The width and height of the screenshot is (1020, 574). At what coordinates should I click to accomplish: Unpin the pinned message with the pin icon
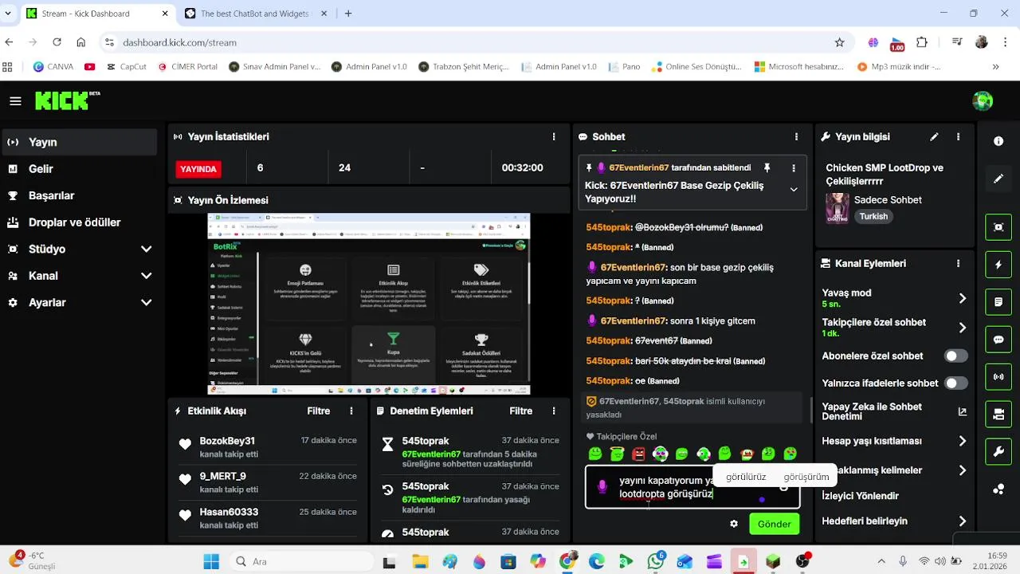767,168
